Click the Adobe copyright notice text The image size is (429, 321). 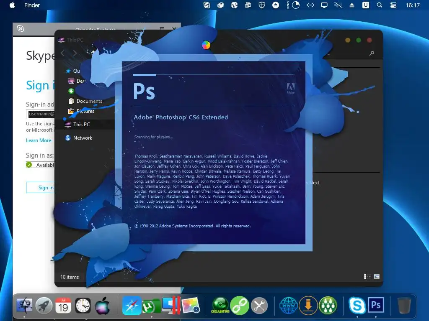(x=193, y=226)
